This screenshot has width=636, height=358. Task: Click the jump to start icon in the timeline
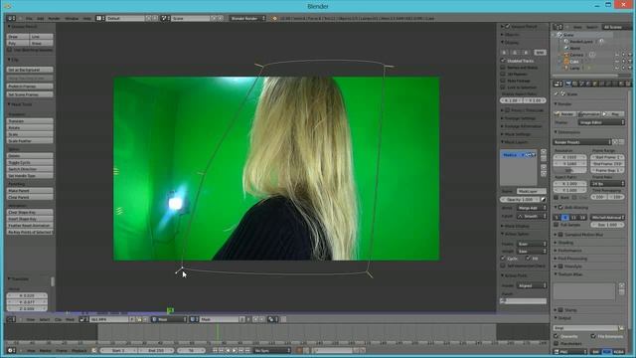[215, 350]
